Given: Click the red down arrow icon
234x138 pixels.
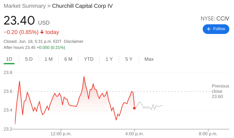Looking at the screenshot, I should point(42,32).
